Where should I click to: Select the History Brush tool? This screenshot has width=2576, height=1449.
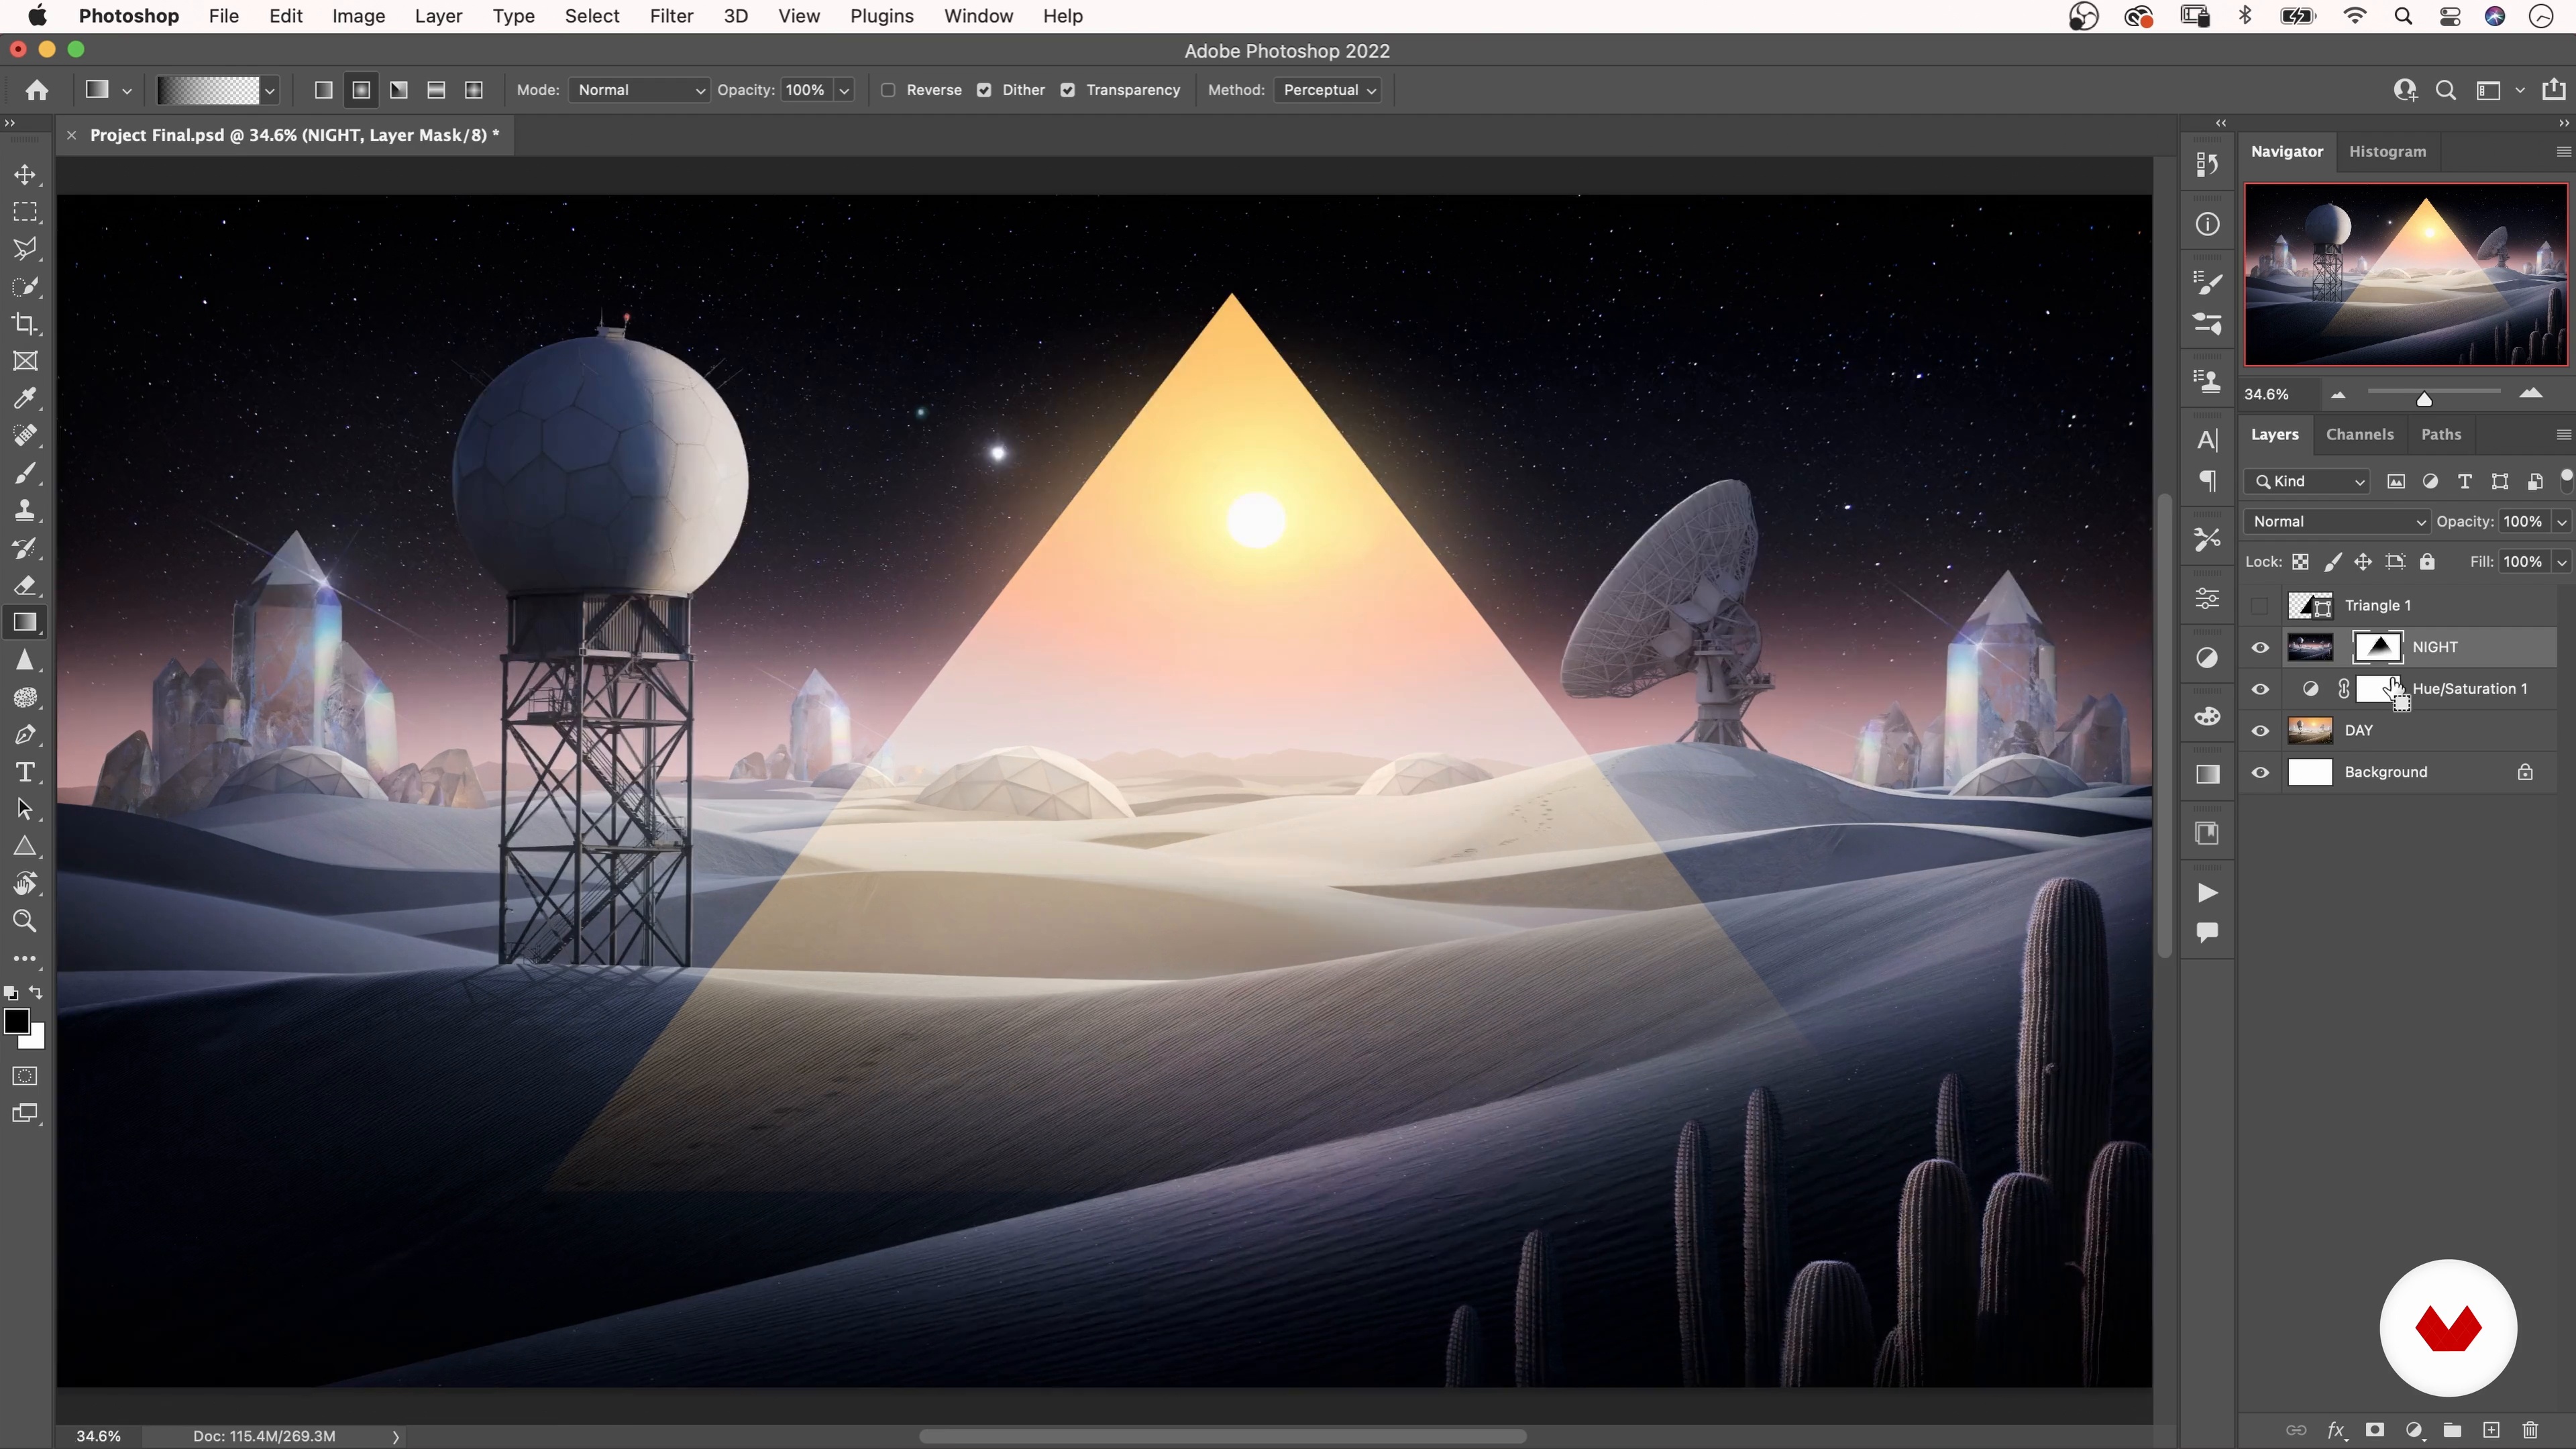pos(25,548)
